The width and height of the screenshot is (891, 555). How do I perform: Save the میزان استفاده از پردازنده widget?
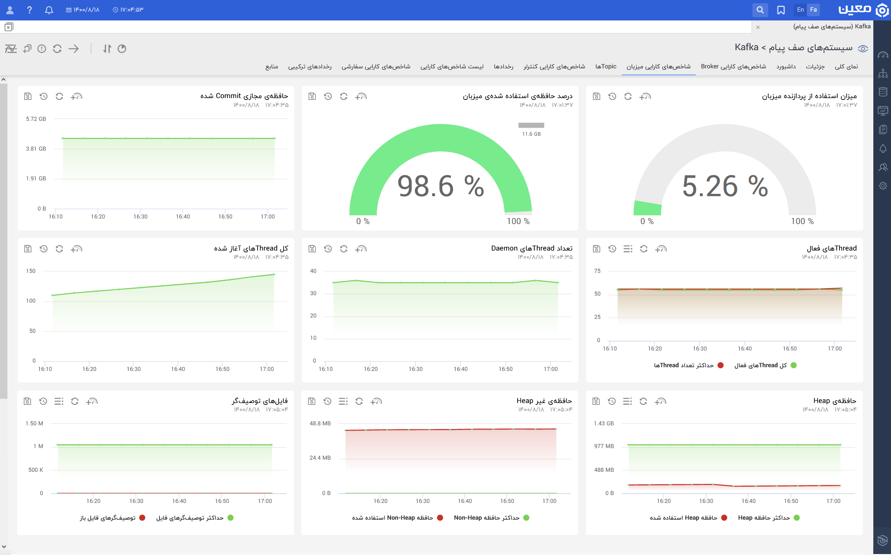597,96
